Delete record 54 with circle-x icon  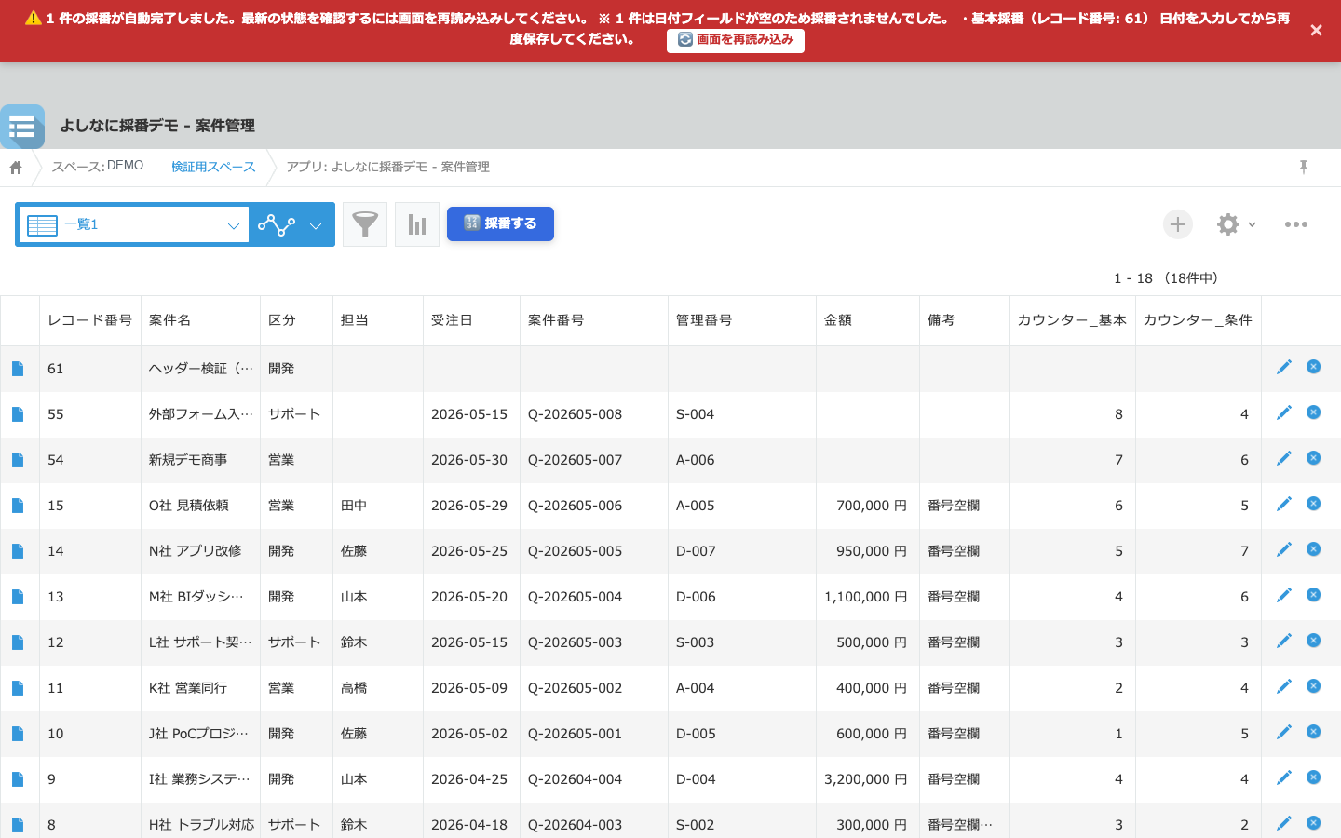[x=1314, y=458]
